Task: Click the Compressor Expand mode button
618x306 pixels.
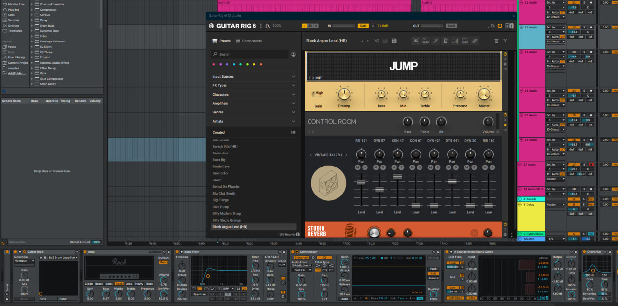Action: click(434, 278)
